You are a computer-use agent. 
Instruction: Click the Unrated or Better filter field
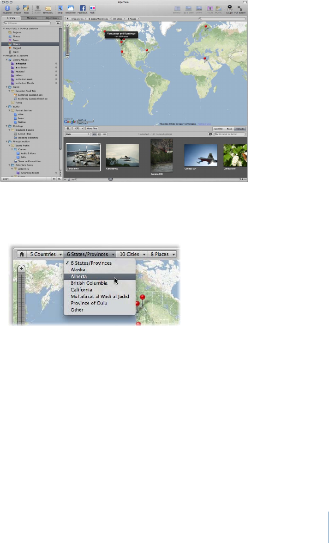pos(230,134)
